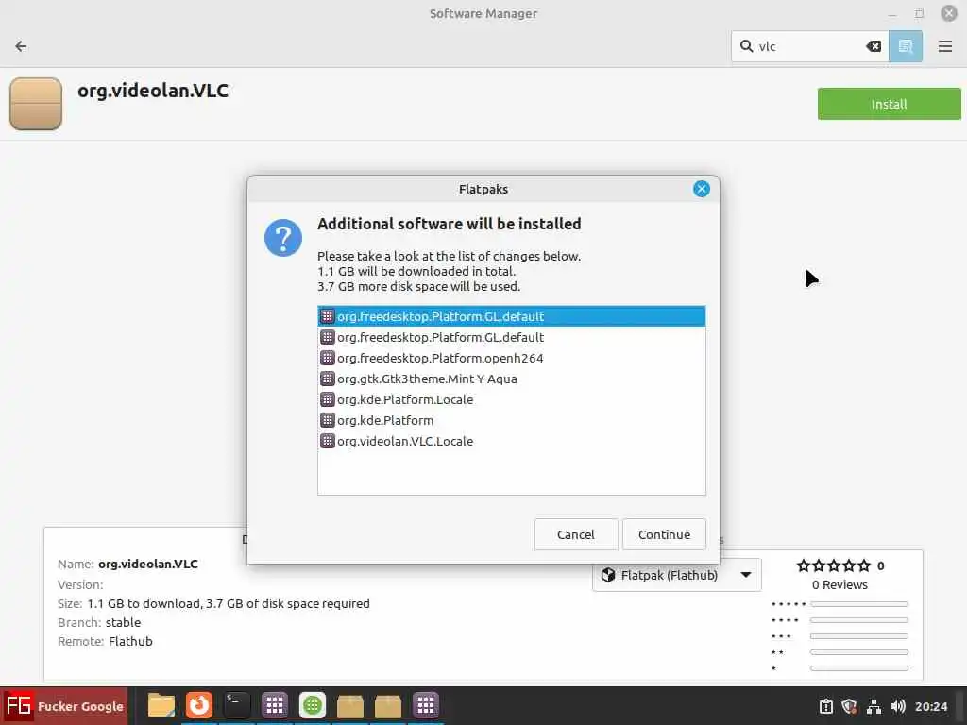
Task: Click icon beside org.freedesktop.Platform.openh264
Action: 328,358
